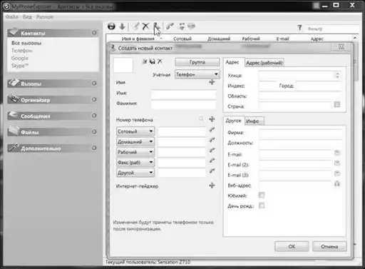Viewport: 365px width, 269px height.
Task: Click the Фамилия input field
Action: (x=183, y=105)
